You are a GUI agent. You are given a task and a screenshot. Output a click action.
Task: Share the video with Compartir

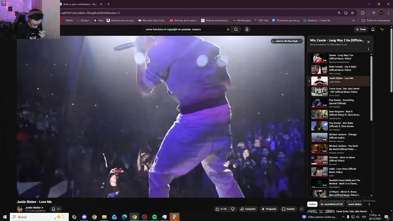point(248,209)
